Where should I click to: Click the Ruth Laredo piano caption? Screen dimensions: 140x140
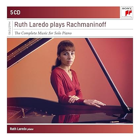pyautogui.click(x=21, y=129)
